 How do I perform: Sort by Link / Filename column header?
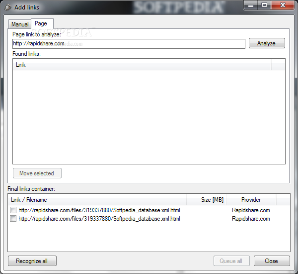(x=97, y=200)
